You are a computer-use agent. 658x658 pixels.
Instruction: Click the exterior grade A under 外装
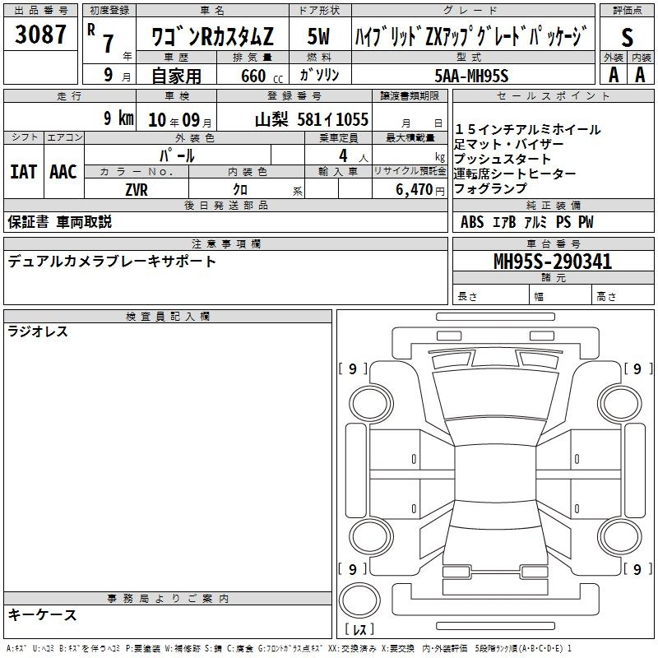click(613, 74)
